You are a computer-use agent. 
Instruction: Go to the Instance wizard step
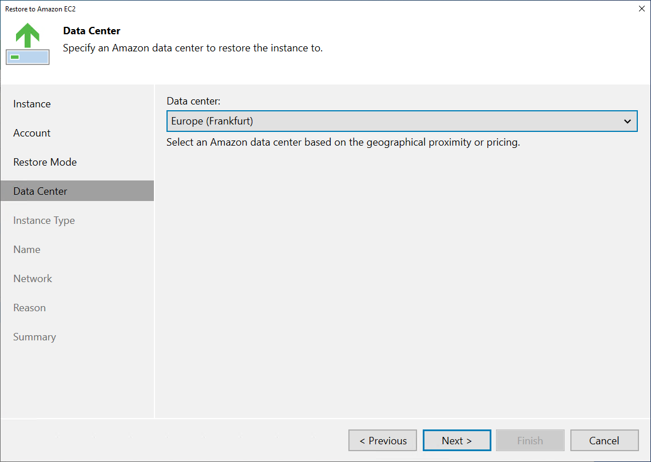coord(32,104)
